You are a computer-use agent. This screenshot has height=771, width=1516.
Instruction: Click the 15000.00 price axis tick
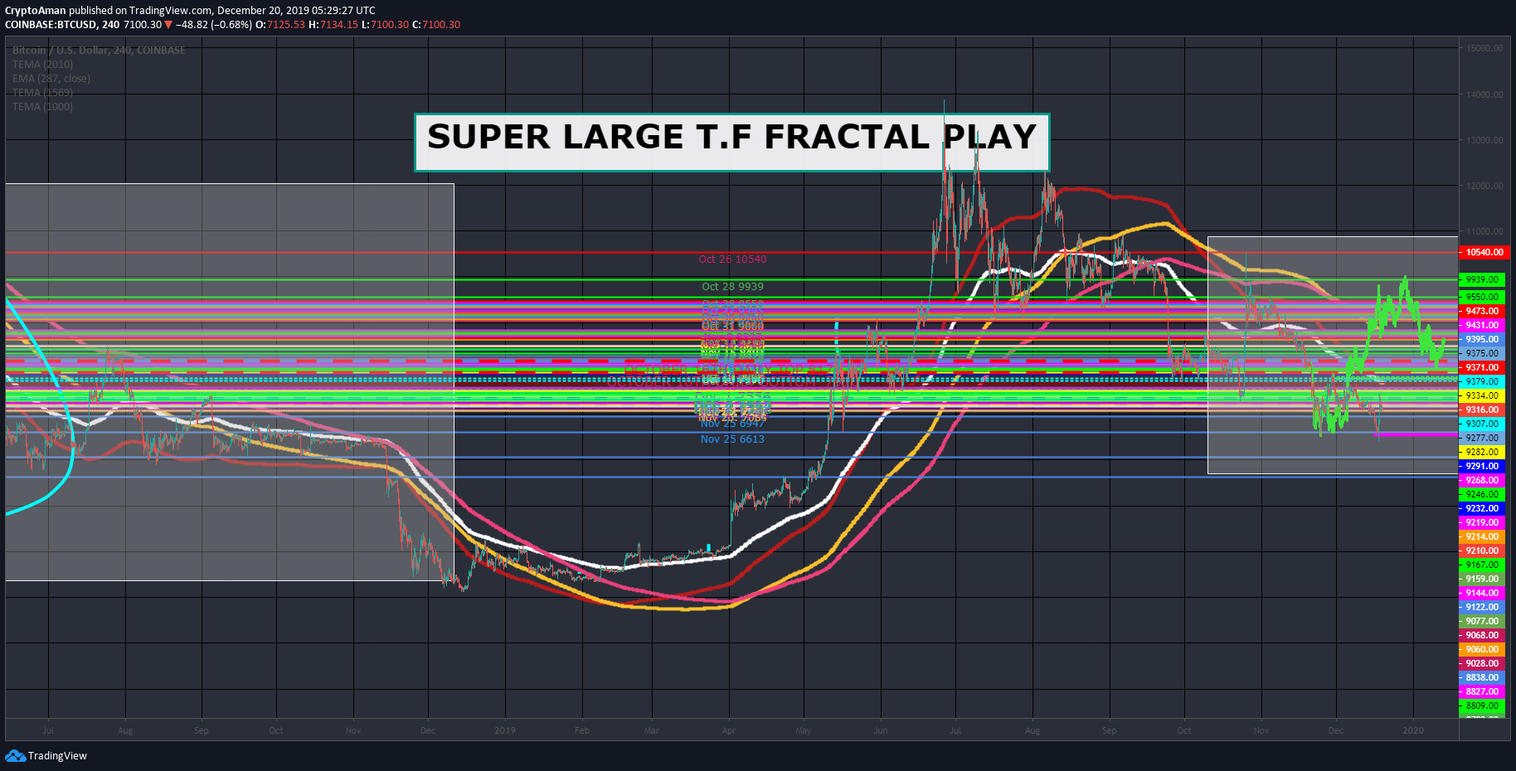coord(1484,49)
